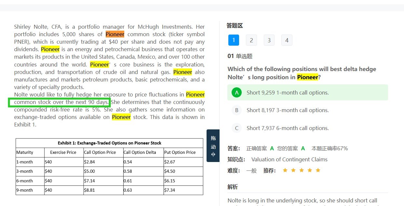Select answer C short 7,937 6-month calls
Image resolution: width=404 pixels, height=206 pixels.
[x=307, y=128]
